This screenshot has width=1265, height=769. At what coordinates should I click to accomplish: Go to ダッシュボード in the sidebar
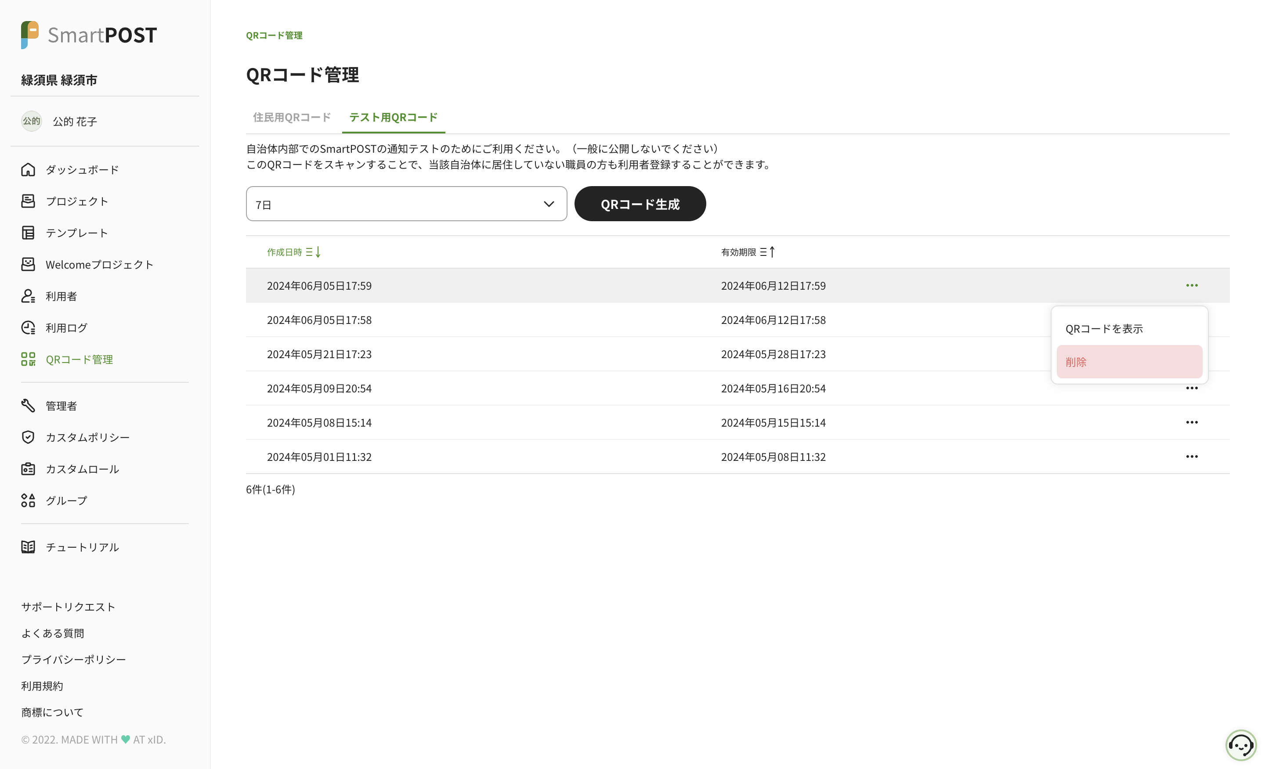[82, 169]
